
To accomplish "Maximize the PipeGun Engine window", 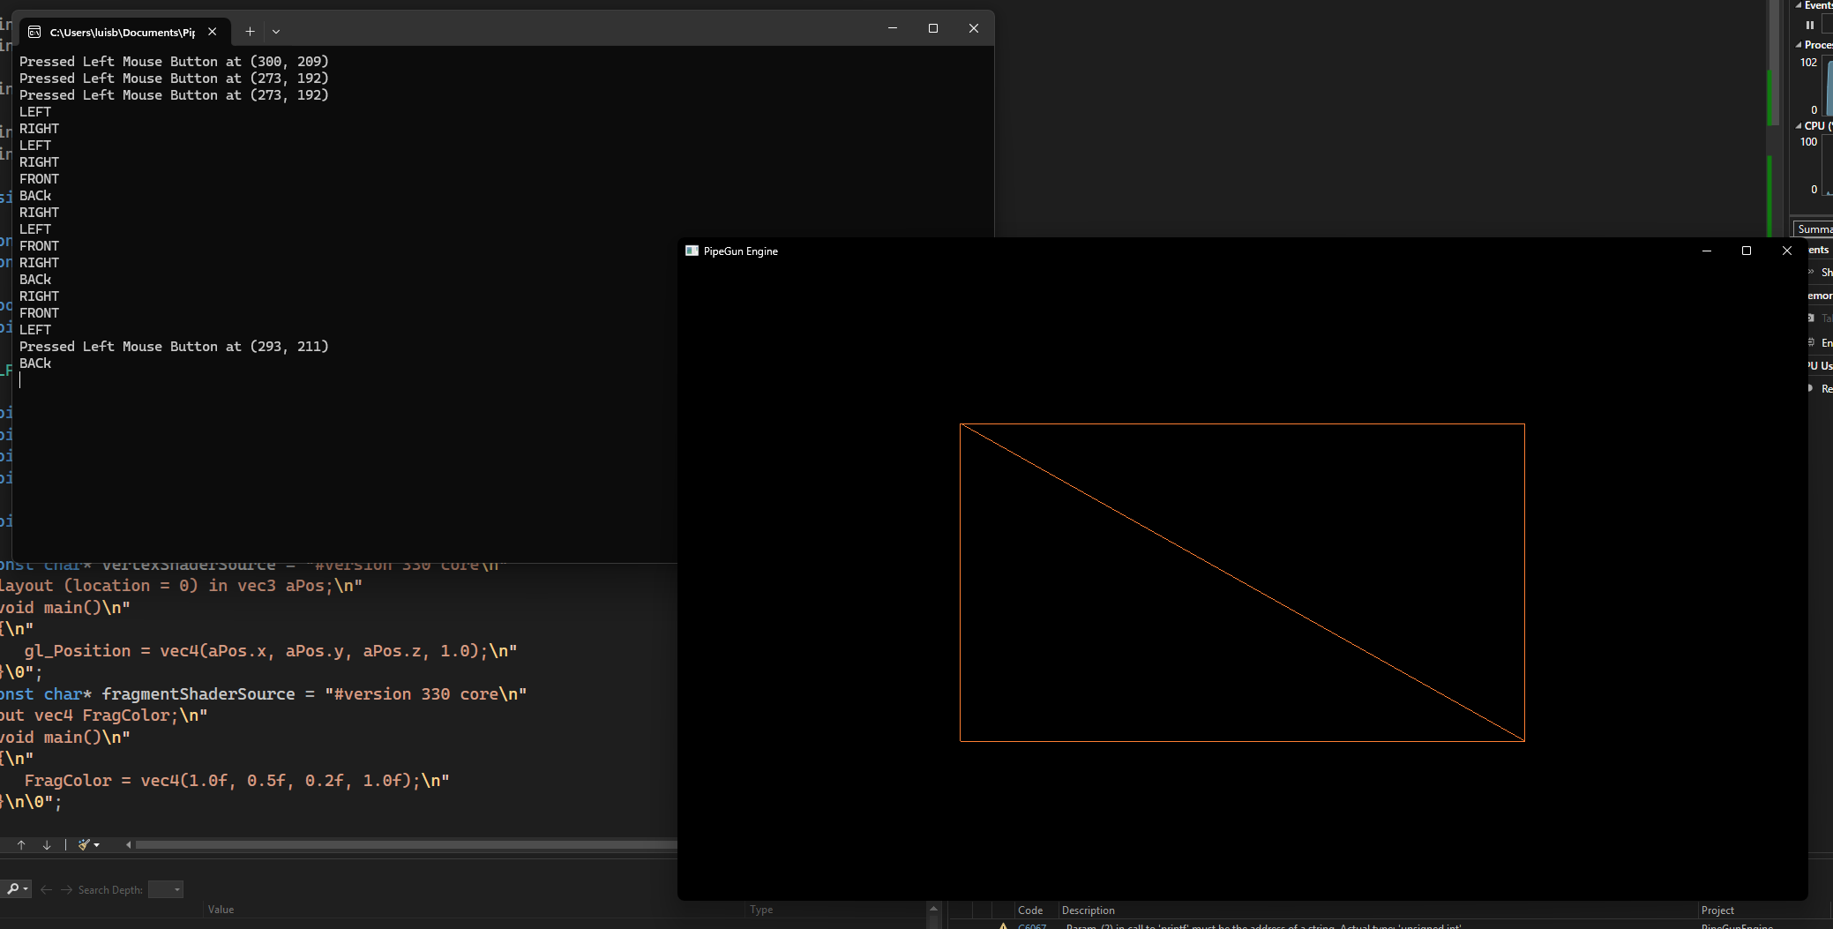I will tap(1746, 251).
